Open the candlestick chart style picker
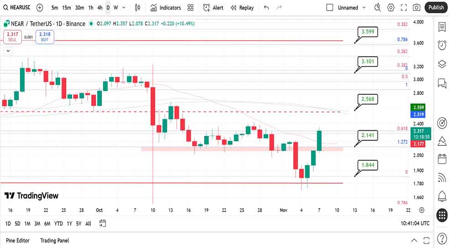Image resolution: width=449 pixels, height=248 pixels. 137,8
